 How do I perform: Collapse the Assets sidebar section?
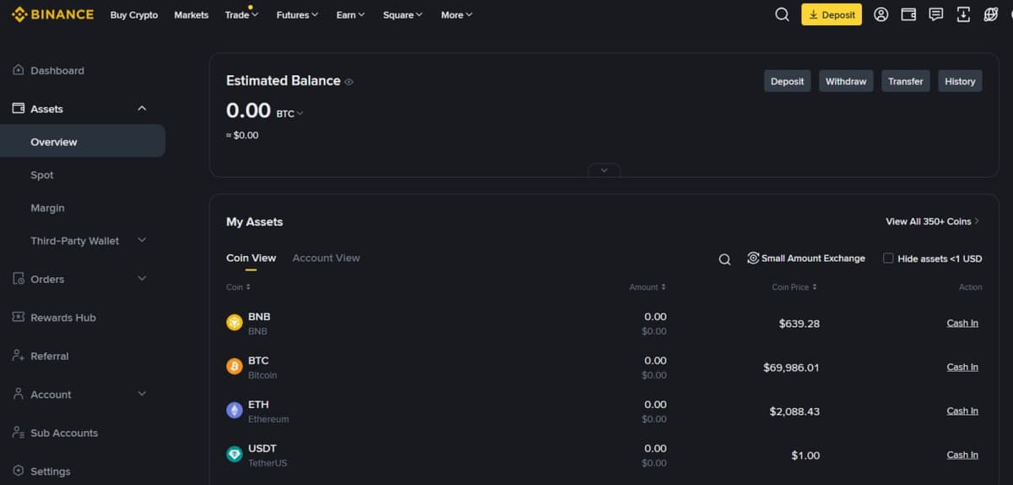point(142,108)
